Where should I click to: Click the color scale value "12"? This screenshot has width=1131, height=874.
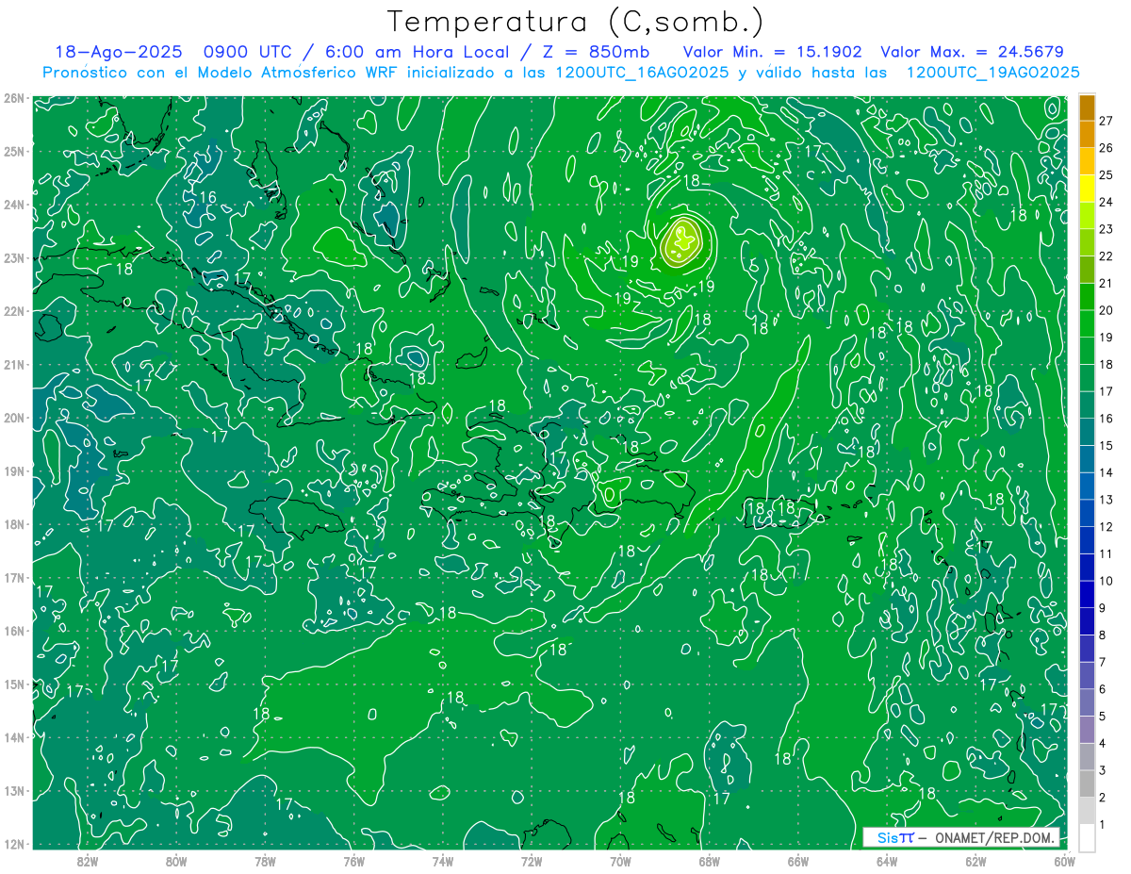click(x=1106, y=527)
